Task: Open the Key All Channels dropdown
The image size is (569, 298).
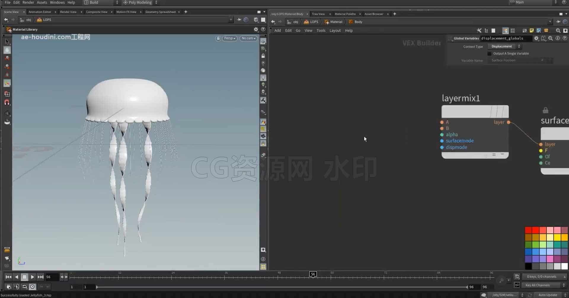Action: click(x=545, y=285)
